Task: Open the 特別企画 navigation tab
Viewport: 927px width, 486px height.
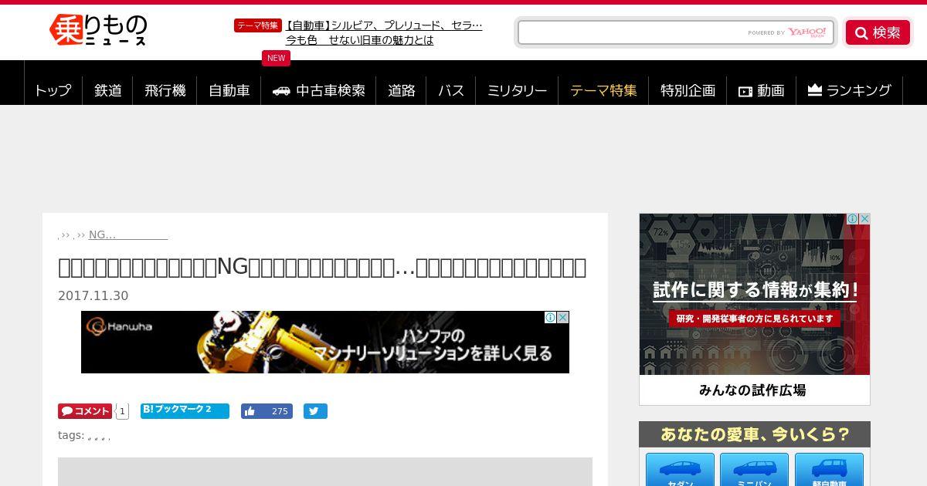Action: tap(688, 90)
